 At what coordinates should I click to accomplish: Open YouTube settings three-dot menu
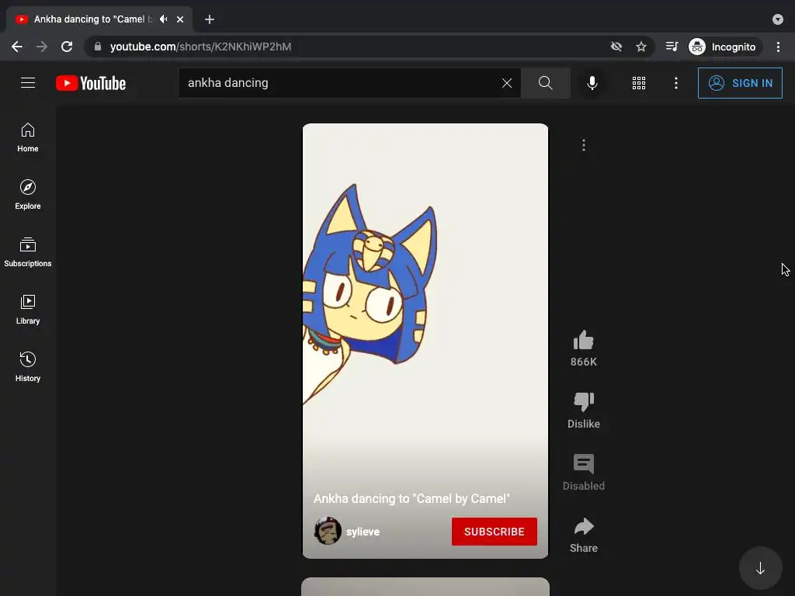tap(676, 83)
